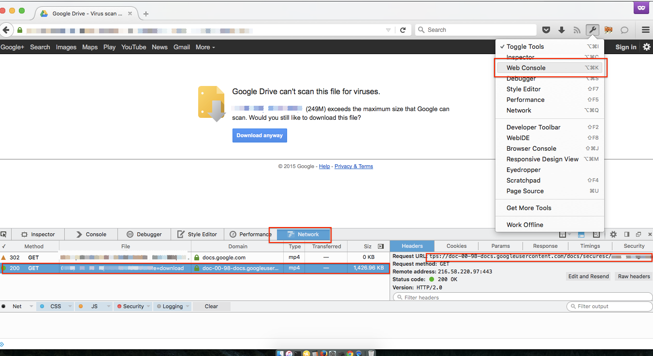653x356 pixels.
Task: Toggle the Security filter button
Action: [130, 306]
